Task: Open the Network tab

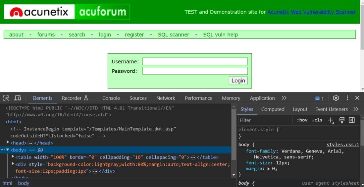Action: click(166, 98)
